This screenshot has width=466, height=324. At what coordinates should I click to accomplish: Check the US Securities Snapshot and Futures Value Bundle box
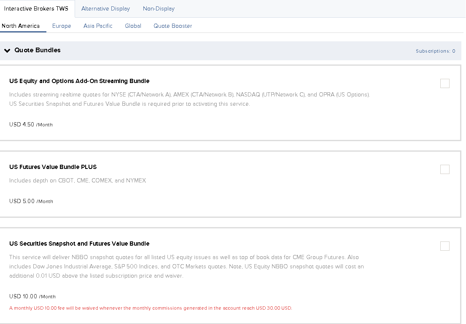click(x=444, y=246)
